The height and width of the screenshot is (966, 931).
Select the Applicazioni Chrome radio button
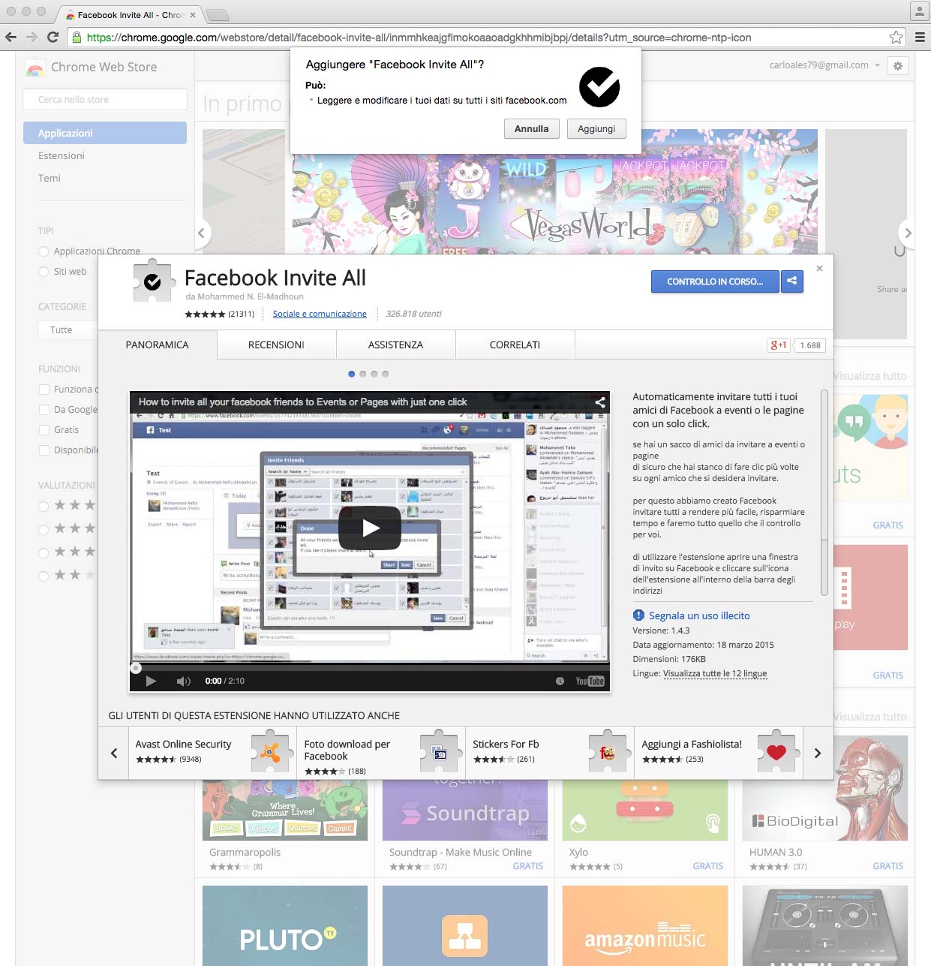point(44,251)
